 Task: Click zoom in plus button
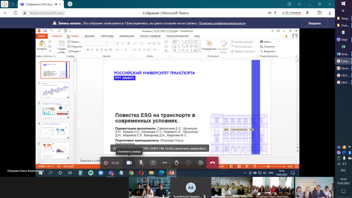[284, 166]
